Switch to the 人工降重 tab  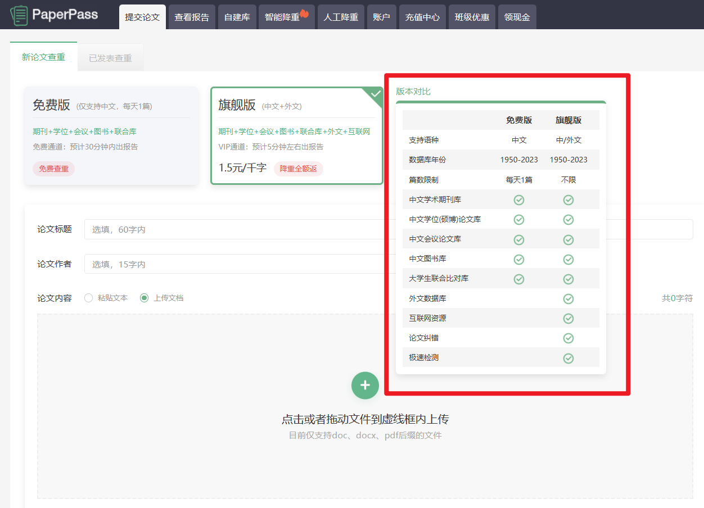pyautogui.click(x=341, y=17)
